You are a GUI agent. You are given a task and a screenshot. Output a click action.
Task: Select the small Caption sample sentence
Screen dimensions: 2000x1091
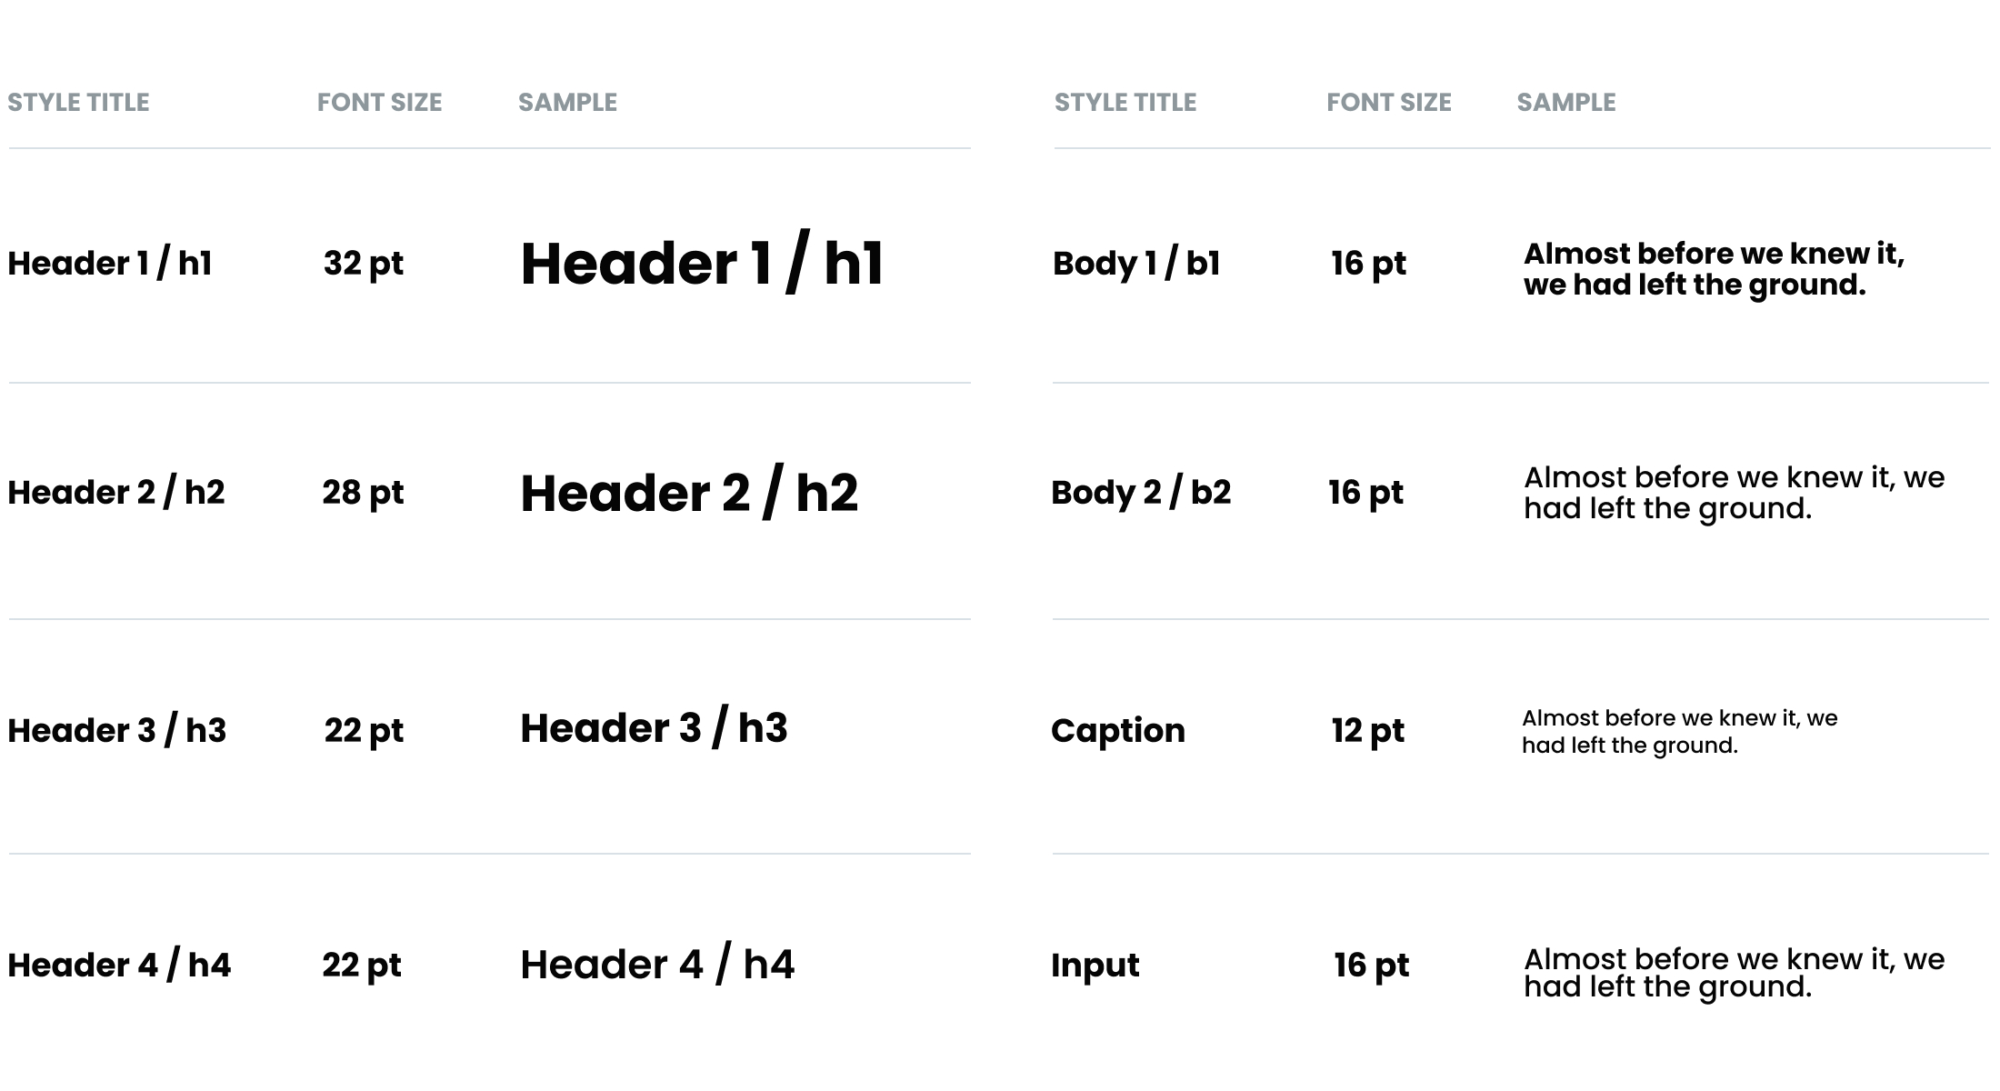pos(1678,732)
